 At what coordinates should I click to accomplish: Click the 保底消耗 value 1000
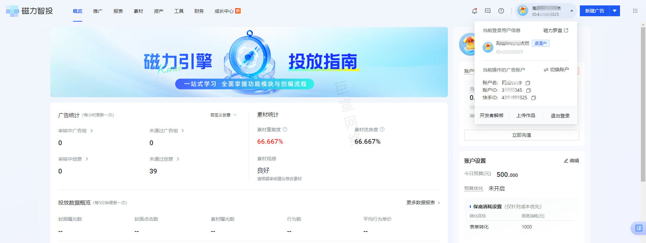coord(527,227)
